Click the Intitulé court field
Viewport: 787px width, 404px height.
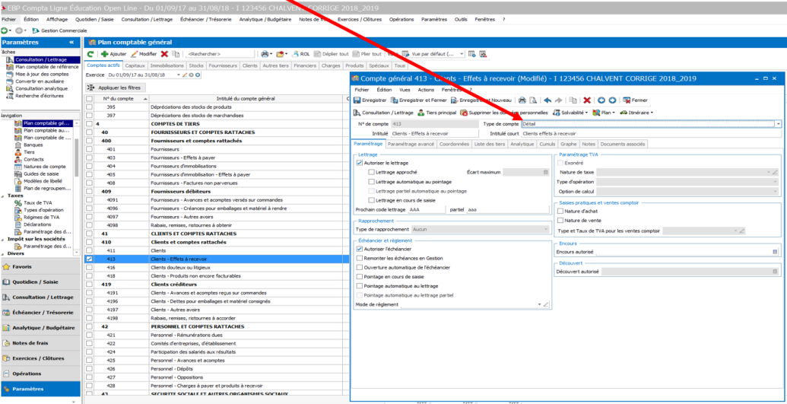point(651,134)
